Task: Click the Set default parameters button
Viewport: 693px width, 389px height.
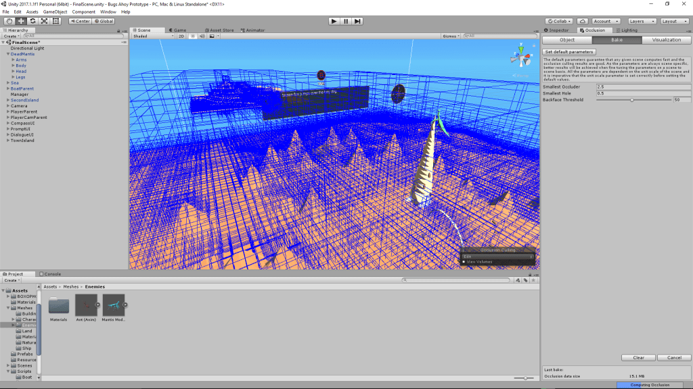Action: 569,52
